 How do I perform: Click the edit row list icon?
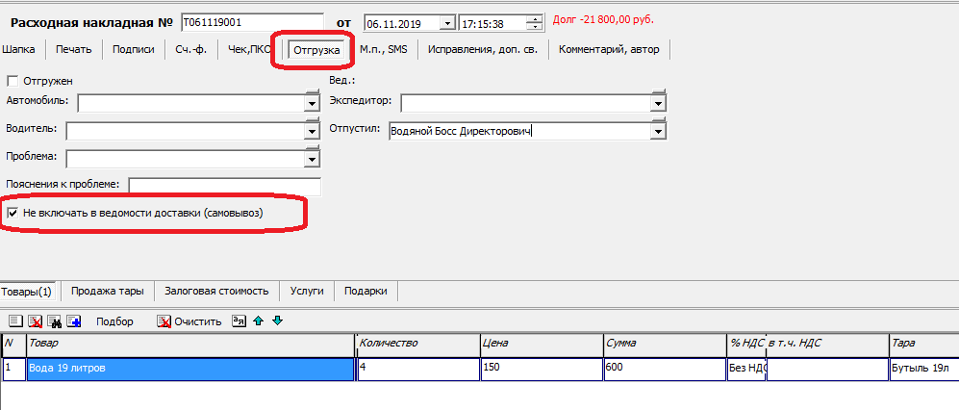[x=16, y=321]
